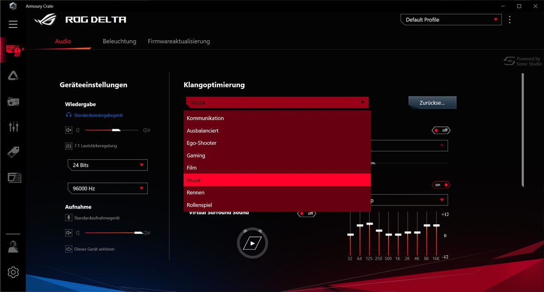544x292 pixels.
Task: Switch to the Audio tab
Action: [63, 41]
